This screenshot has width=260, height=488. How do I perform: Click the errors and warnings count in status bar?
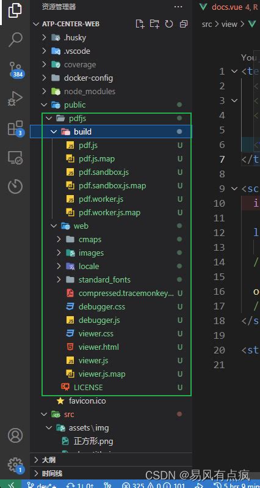tap(154, 484)
